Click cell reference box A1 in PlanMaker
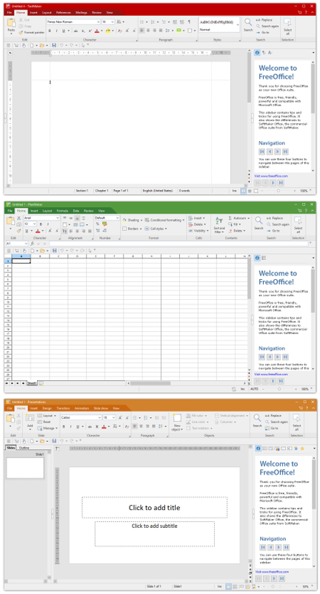Viewport: 320px width, 594px height. click(16, 244)
